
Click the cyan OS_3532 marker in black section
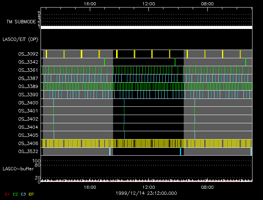(x=180, y=152)
